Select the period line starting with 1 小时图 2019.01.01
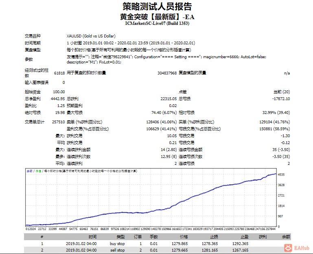This screenshot has width=313, height=254. pos(131,43)
